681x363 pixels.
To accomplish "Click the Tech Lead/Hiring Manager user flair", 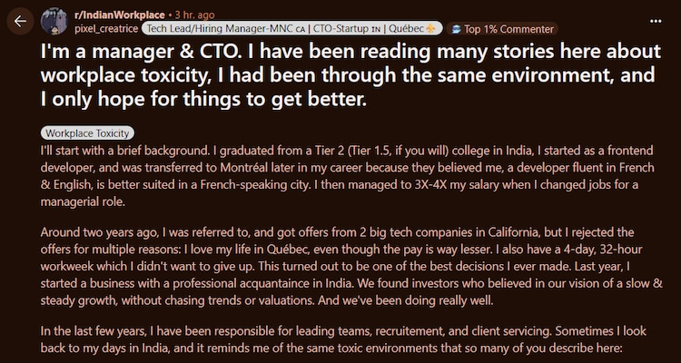I will point(222,29).
